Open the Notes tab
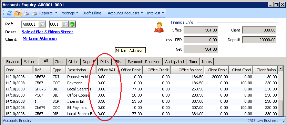The image size is (287, 125). point(207,62)
